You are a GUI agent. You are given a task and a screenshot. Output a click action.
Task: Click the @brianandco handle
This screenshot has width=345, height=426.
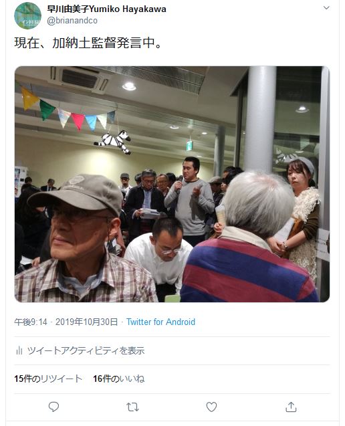(x=72, y=21)
